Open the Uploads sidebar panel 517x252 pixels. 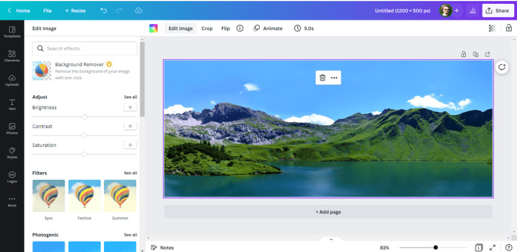coord(12,80)
